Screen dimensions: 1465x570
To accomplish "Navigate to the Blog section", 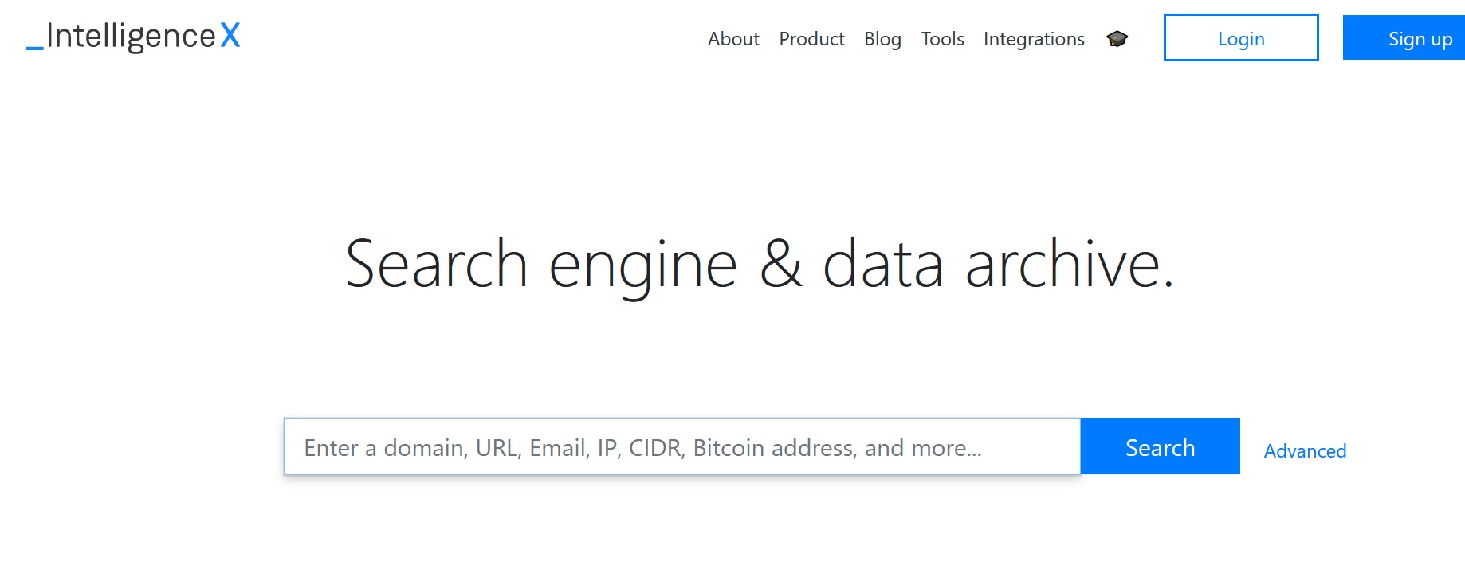I will point(882,38).
